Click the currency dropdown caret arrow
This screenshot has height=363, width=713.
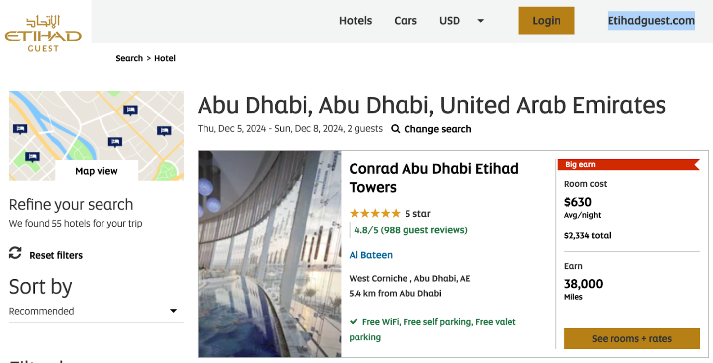pos(480,21)
